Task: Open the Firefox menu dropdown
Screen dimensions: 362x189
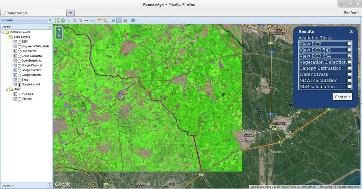Action: pyautogui.click(x=351, y=13)
